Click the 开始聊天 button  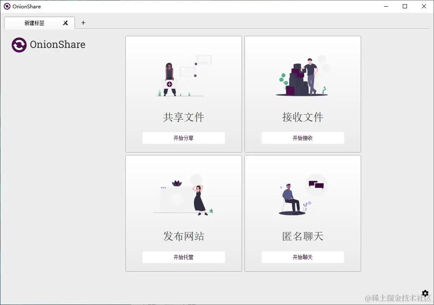(x=303, y=257)
